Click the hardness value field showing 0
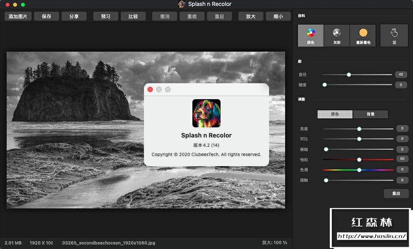The image size is (413, 249). point(401,85)
